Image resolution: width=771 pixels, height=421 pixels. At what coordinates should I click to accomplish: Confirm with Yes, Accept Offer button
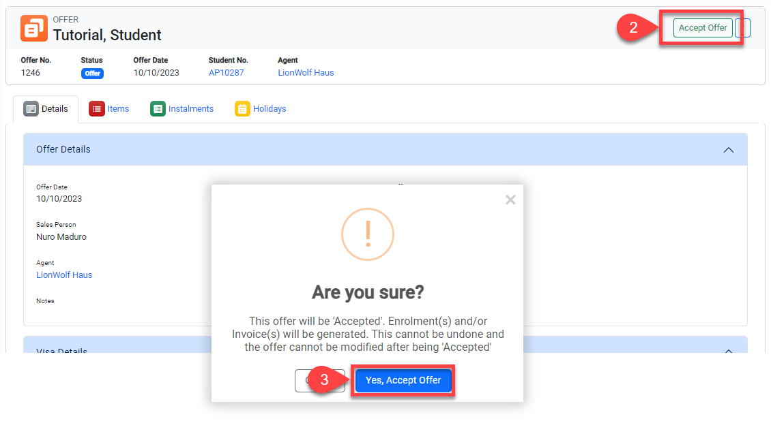coord(403,380)
